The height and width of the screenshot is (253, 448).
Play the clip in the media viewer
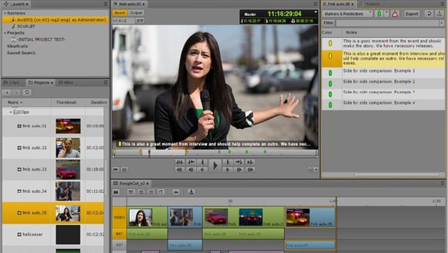coord(215,166)
